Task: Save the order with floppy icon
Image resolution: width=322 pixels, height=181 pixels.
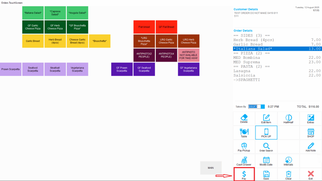Action: tap(266, 174)
